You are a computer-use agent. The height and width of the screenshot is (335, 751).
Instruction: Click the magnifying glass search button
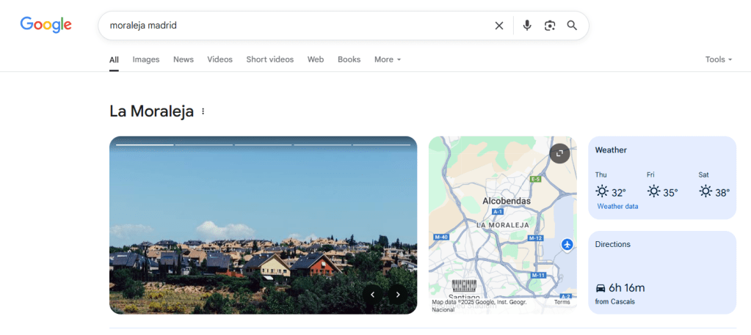click(x=572, y=26)
